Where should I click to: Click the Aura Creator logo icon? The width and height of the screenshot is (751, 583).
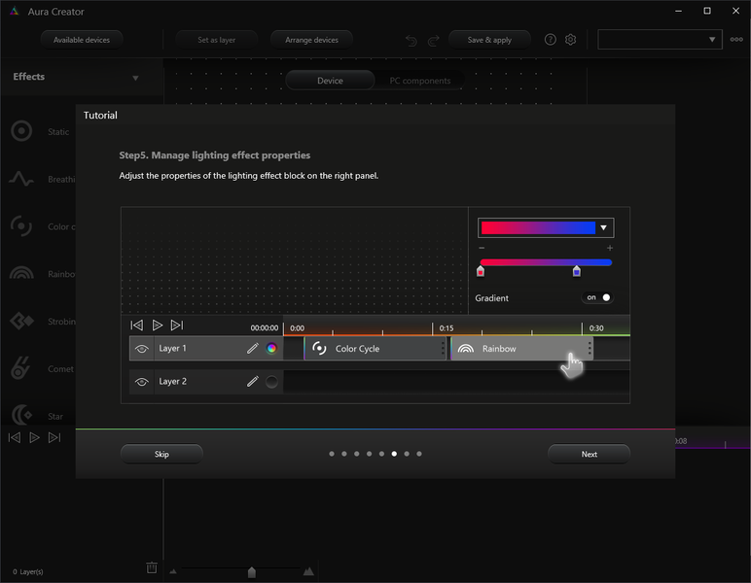pos(15,11)
